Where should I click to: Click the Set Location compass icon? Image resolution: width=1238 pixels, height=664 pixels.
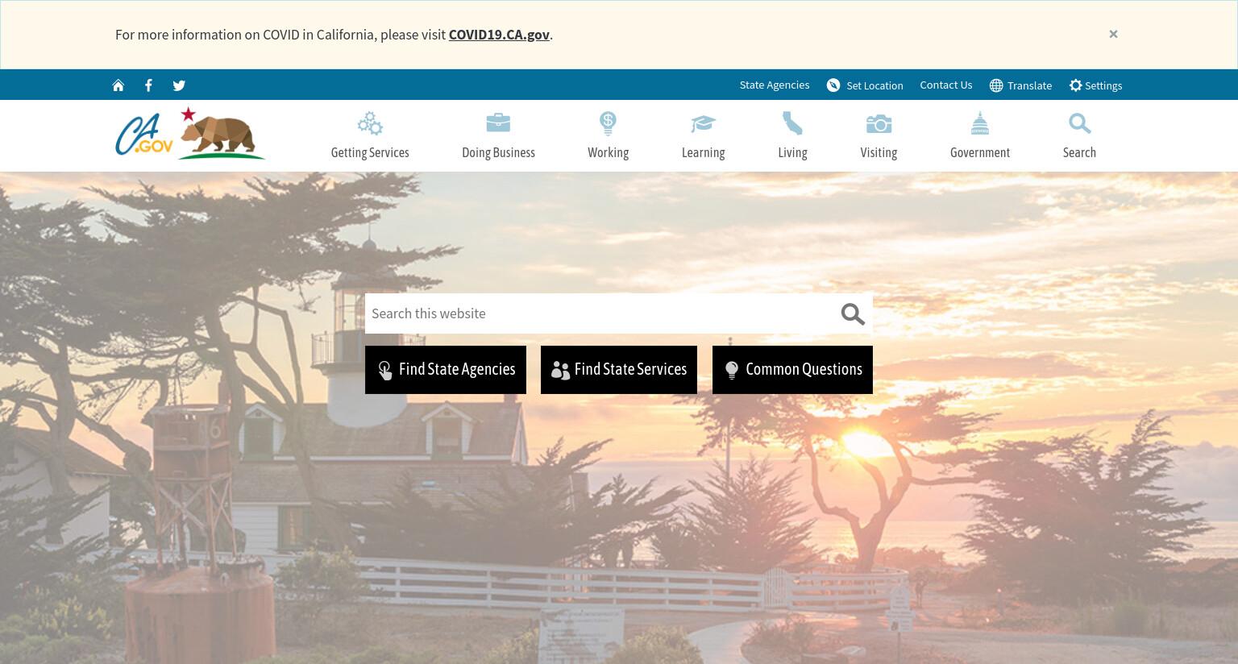click(x=833, y=85)
